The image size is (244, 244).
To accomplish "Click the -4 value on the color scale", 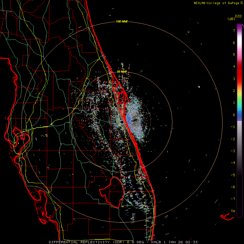I will pos(233,163).
